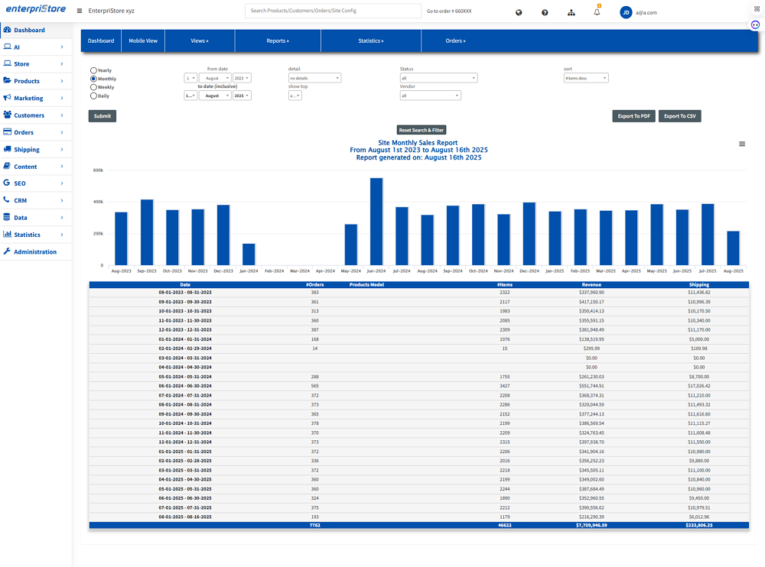Click the Statistics bar chart icon
This screenshot has height=567, width=765.
8,234
